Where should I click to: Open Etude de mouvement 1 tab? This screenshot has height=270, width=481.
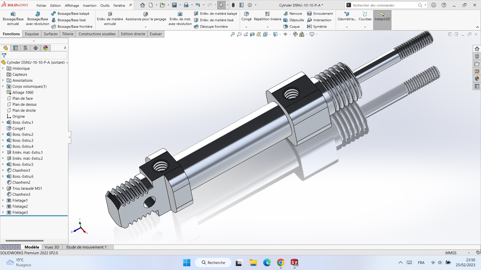coord(86,247)
